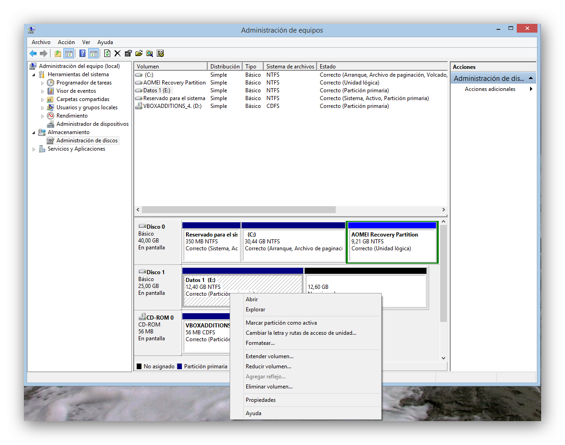The image size is (565, 445).
Task: Collapse the Herramientas del sistema tree node
Action: point(34,74)
